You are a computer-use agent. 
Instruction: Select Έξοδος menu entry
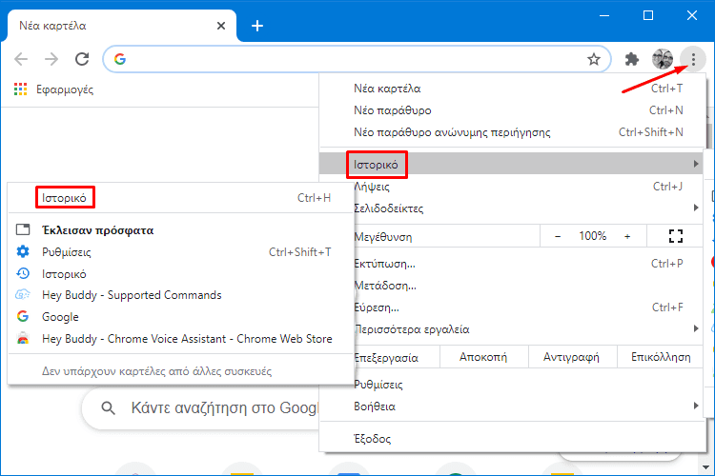(x=513, y=439)
